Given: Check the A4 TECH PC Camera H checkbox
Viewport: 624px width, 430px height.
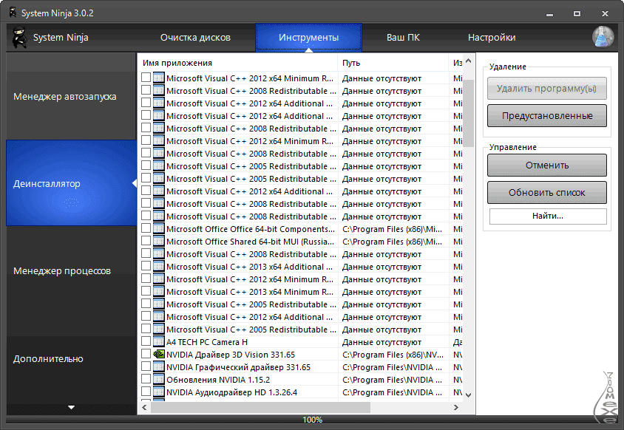Looking at the screenshot, I should (145, 342).
